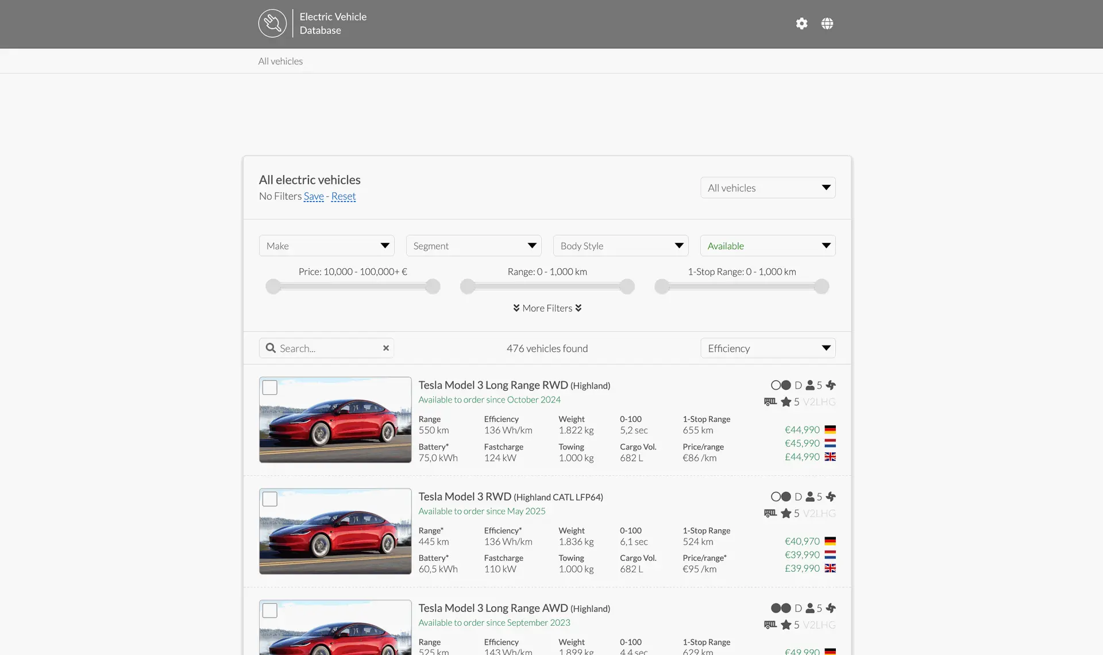This screenshot has height=655, width=1103.
Task: Click heat pump icon for Model 3 Long Range AWD
Action: (831, 608)
